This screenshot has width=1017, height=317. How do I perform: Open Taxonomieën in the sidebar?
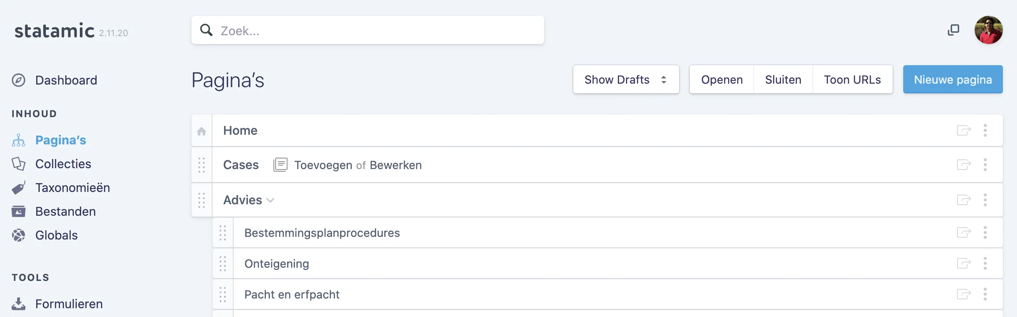pos(73,188)
